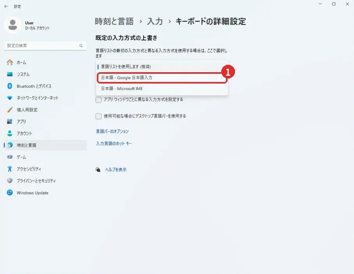Click the help headset icon
The image size is (354, 274).
(98, 170)
